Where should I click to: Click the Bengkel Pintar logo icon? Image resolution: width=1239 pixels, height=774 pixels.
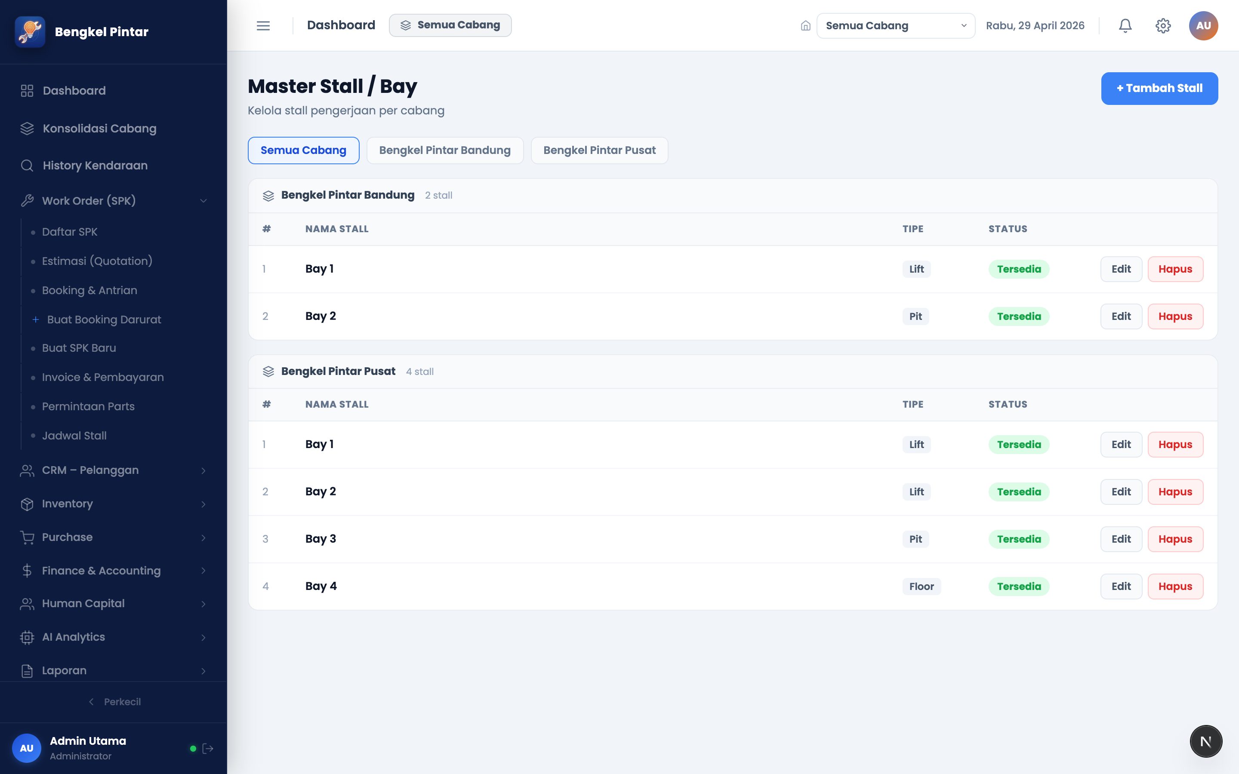(x=30, y=32)
